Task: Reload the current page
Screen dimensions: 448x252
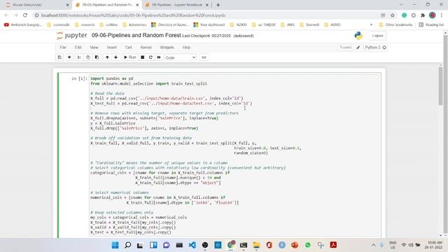Action: tap(25, 15)
